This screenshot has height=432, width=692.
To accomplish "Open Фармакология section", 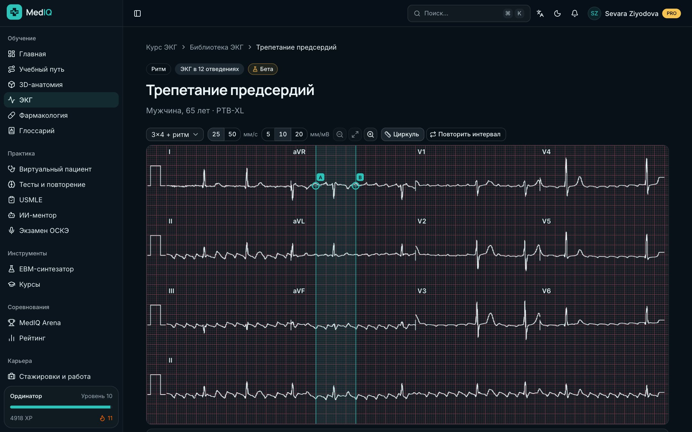I will click(x=61, y=115).
